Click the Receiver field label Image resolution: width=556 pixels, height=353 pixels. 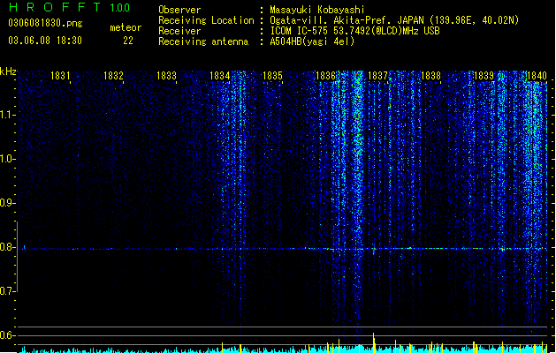pos(179,31)
